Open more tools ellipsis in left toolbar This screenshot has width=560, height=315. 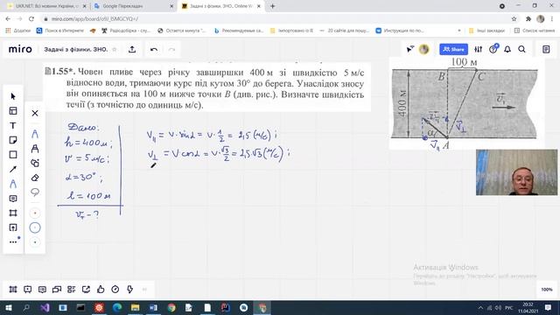13,241
